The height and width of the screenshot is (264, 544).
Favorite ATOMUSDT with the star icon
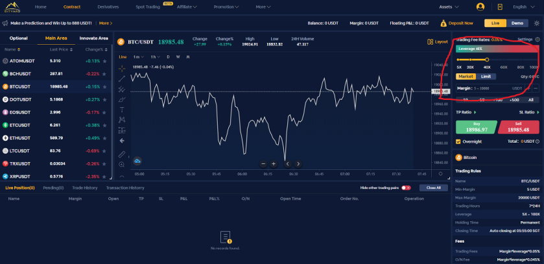(104, 61)
